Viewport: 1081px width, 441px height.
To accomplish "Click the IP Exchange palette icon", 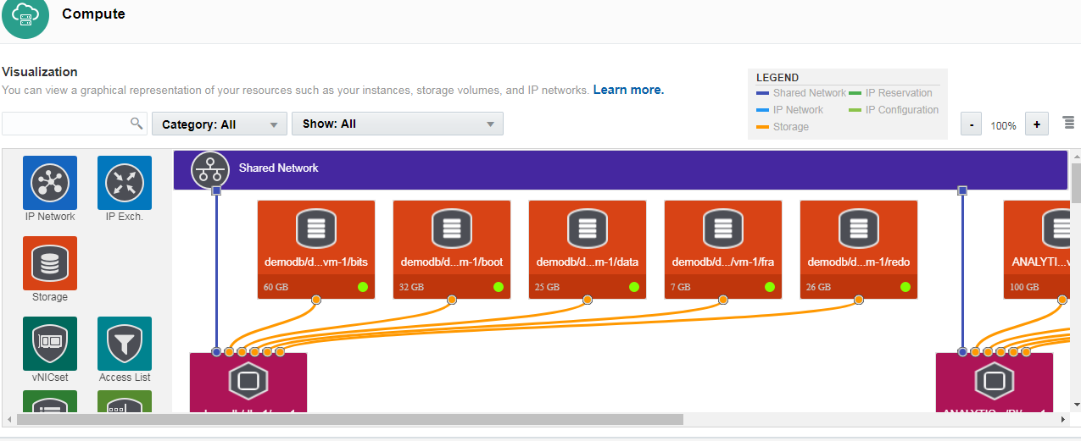I will (125, 183).
